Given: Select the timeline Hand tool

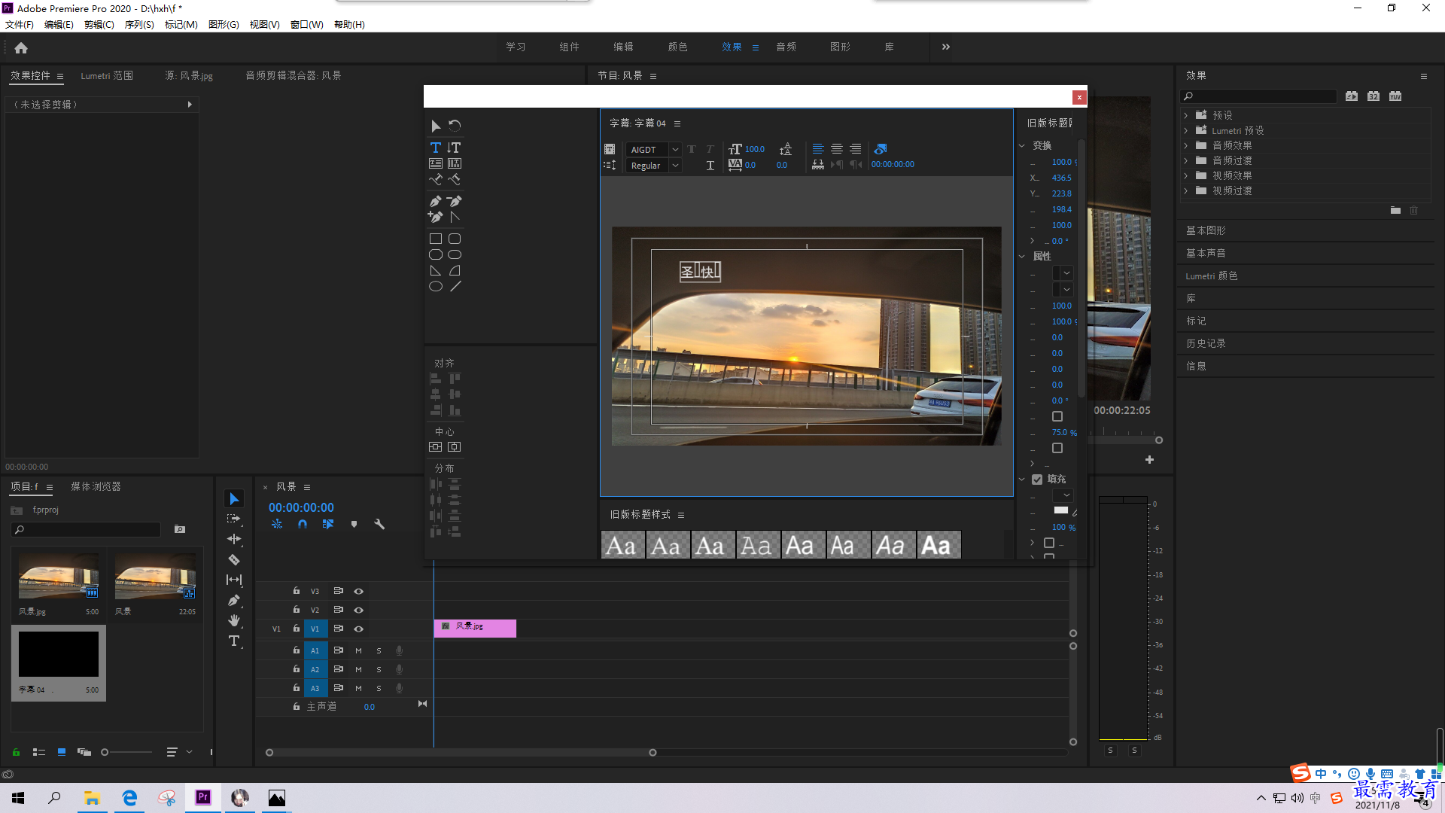Looking at the screenshot, I should click(234, 620).
